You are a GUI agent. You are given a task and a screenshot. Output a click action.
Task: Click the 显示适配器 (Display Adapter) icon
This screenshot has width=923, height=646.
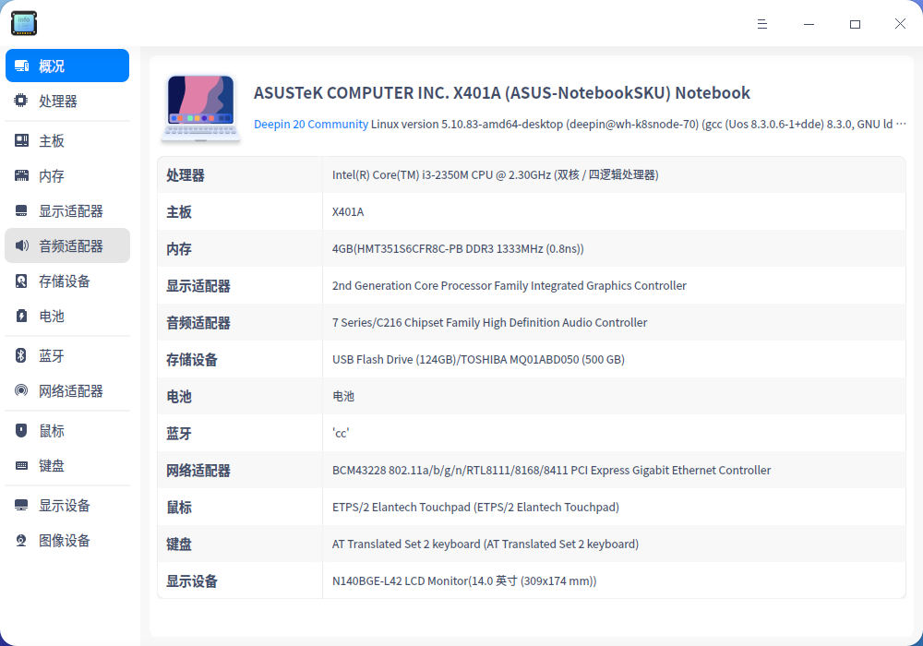(x=21, y=210)
